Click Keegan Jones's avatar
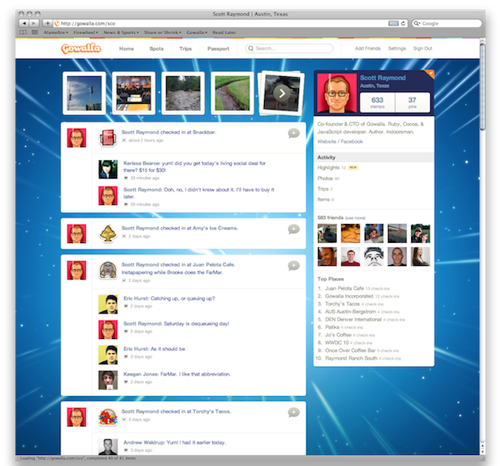 108,380
